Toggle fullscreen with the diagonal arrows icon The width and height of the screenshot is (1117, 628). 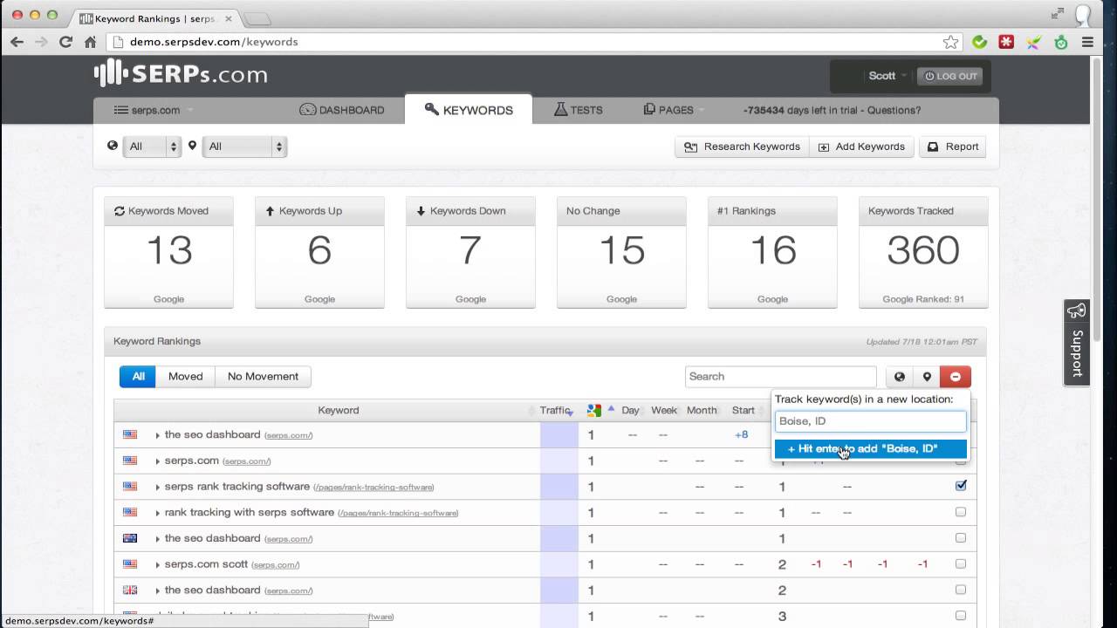1058,13
